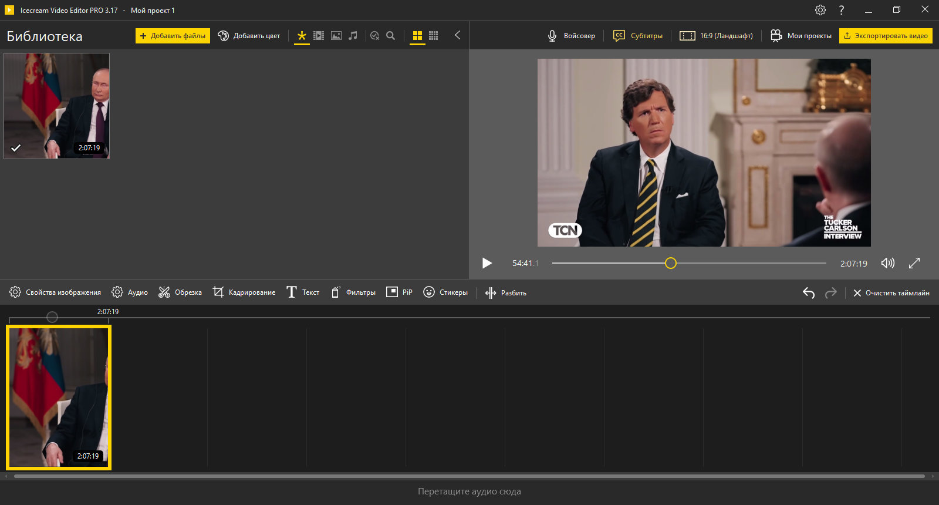Filter library by audio music note icon
Viewport: 939px width, 505px height.
click(x=353, y=36)
